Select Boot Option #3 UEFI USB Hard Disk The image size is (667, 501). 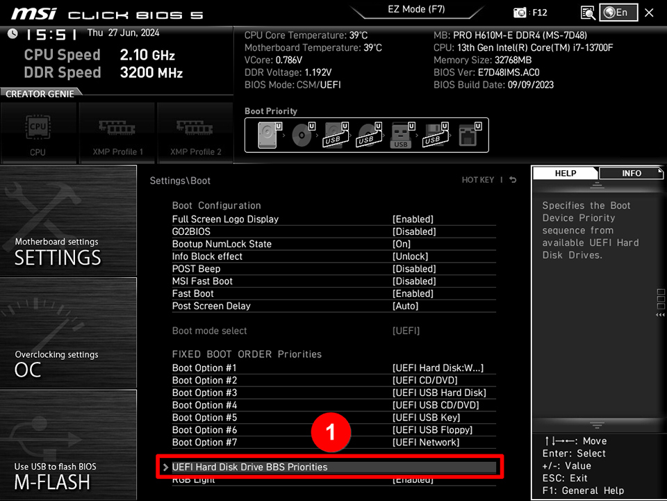334,393
